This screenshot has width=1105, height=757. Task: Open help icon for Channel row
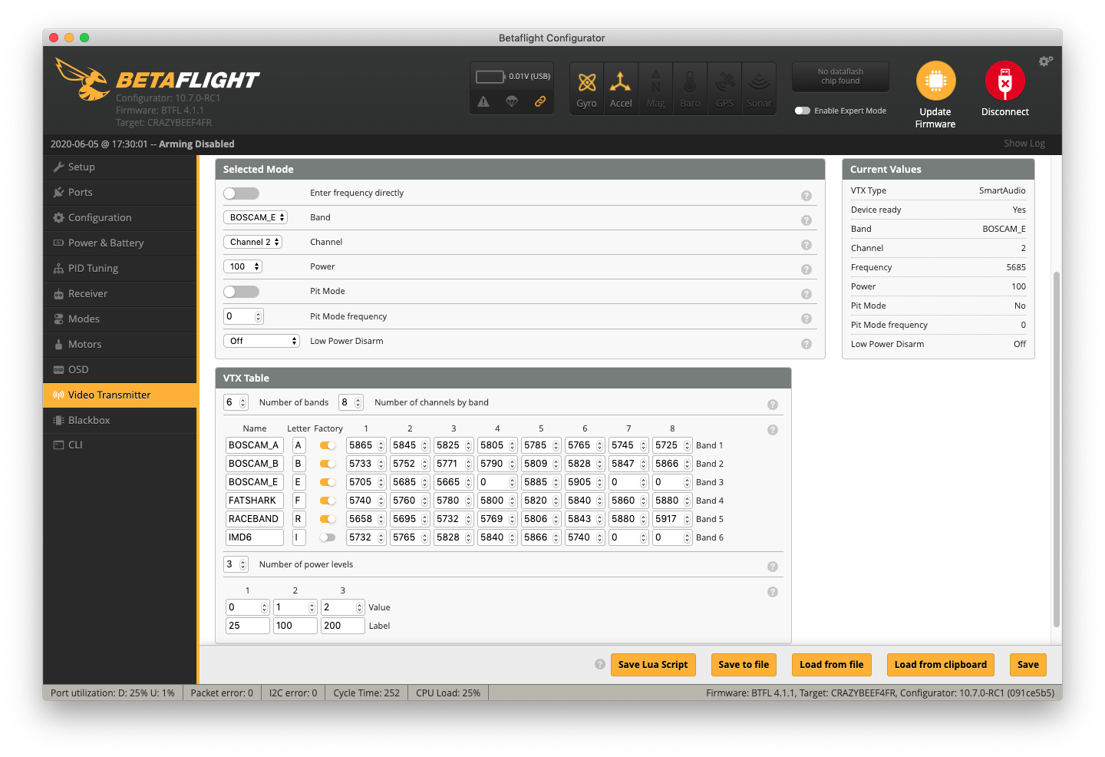[x=806, y=245]
